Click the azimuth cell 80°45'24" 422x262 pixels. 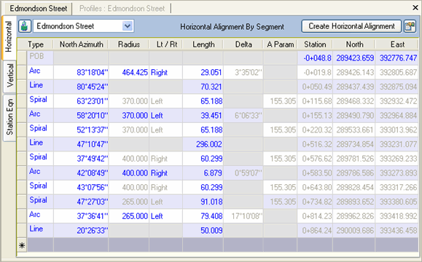(81, 87)
